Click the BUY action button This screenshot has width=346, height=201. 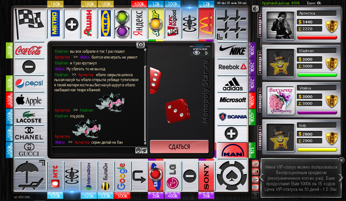coord(255,180)
